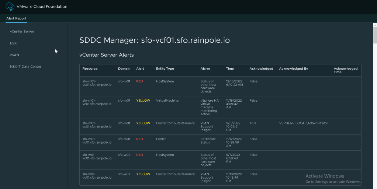
Task: Click the Domain column header
Action: point(124,69)
